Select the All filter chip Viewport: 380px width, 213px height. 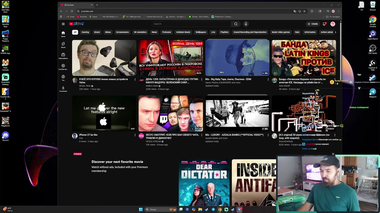point(75,32)
